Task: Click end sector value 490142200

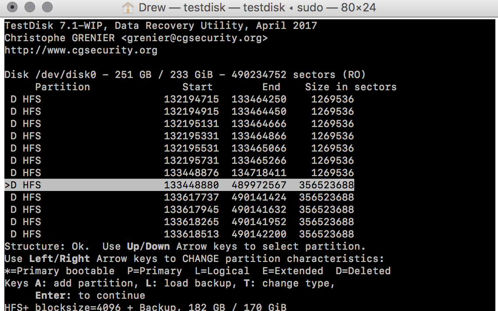Action: (x=259, y=234)
